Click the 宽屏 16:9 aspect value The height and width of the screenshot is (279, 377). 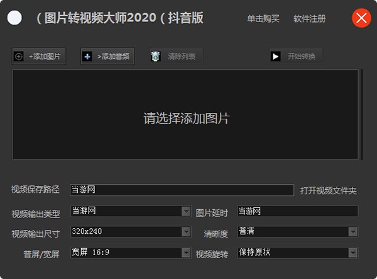90,253
